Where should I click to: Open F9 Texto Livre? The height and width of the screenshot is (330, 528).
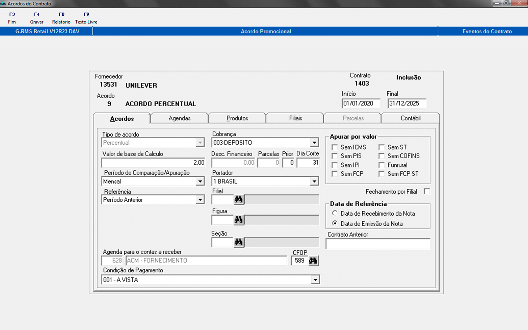coord(86,18)
